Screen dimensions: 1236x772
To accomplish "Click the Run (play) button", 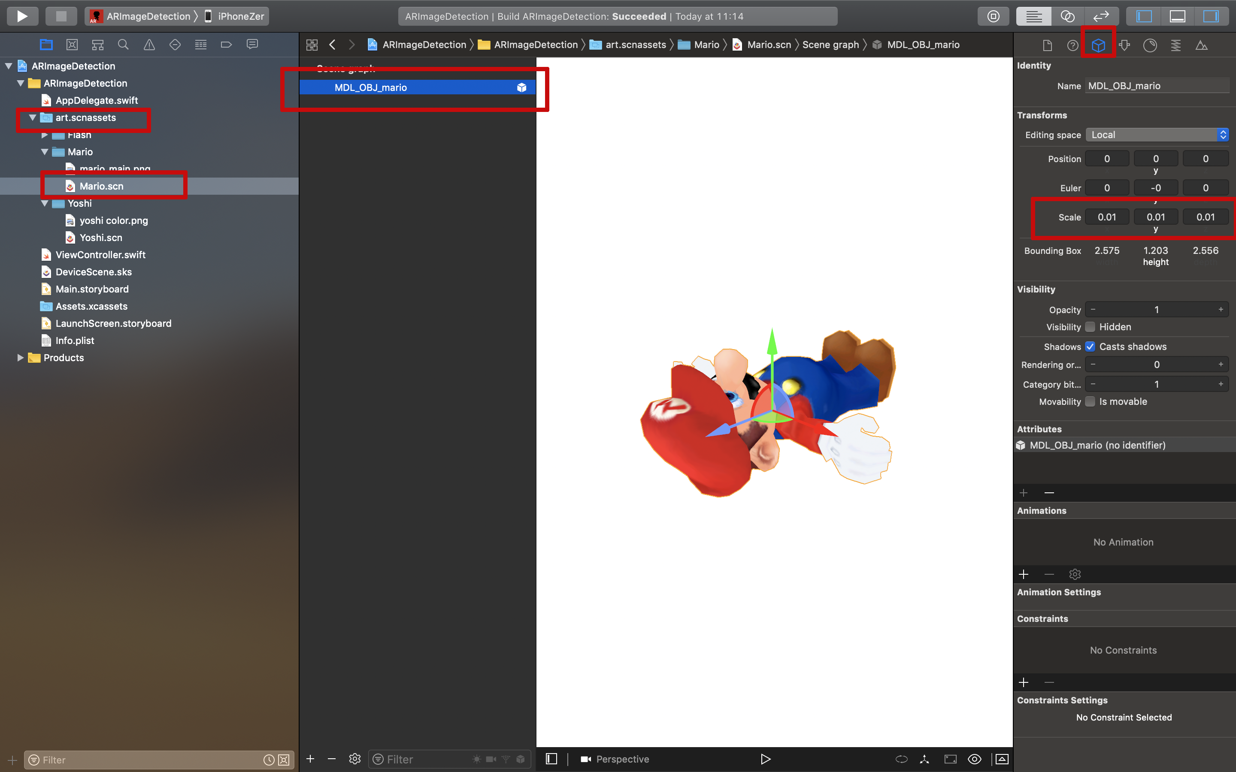I will coord(22,16).
